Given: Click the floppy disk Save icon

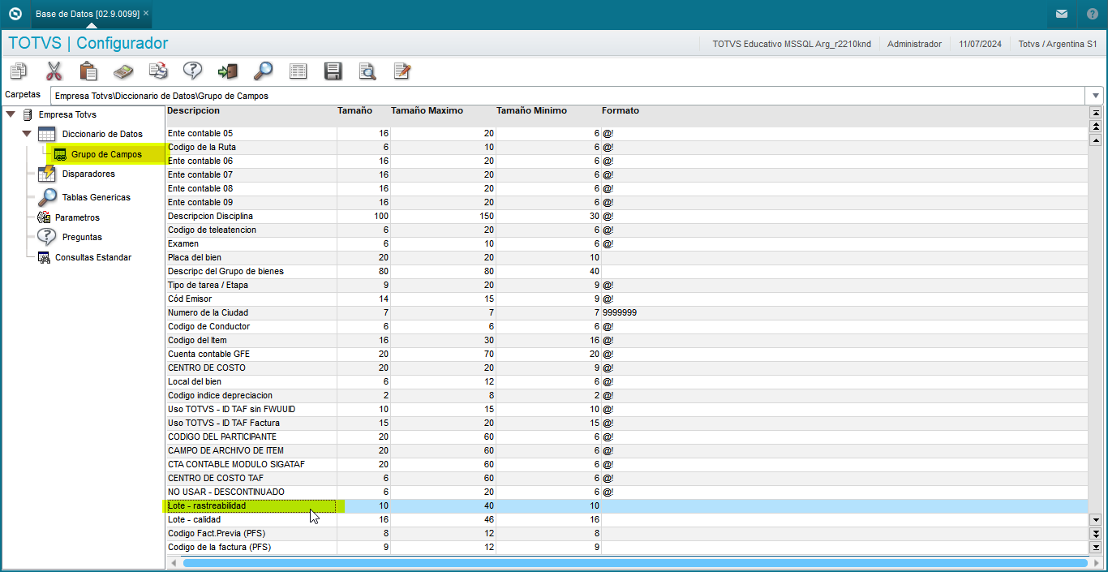Looking at the screenshot, I should [x=333, y=71].
